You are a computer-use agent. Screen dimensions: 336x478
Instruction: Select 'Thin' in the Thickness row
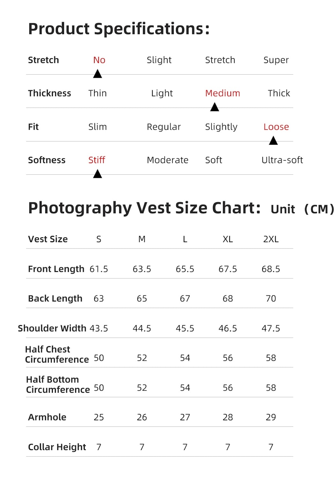(x=98, y=93)
